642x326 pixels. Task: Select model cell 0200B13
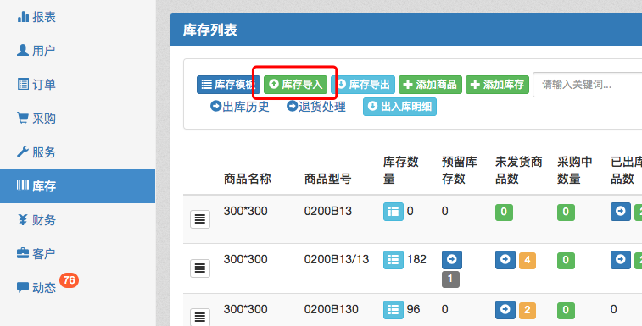[328, 211]
